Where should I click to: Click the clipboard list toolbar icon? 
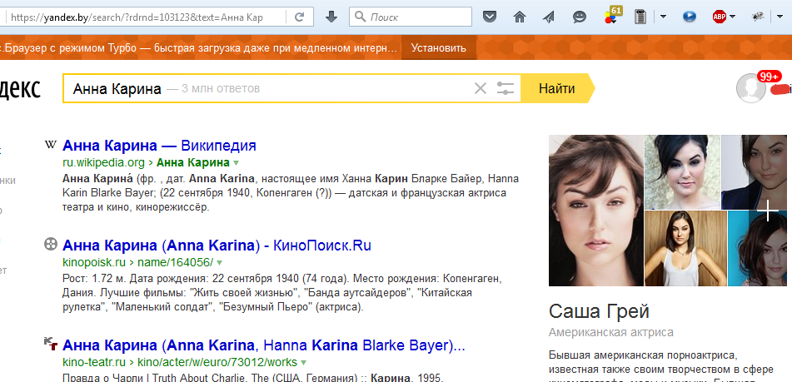click(x=640, y=17)
